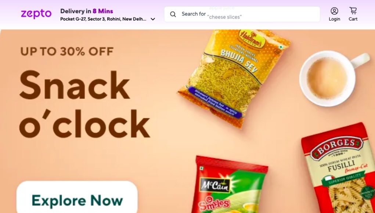Screen dimensions: 375x213
Task: Click the Snack o'clock banner headline
Action: point(84,104)
